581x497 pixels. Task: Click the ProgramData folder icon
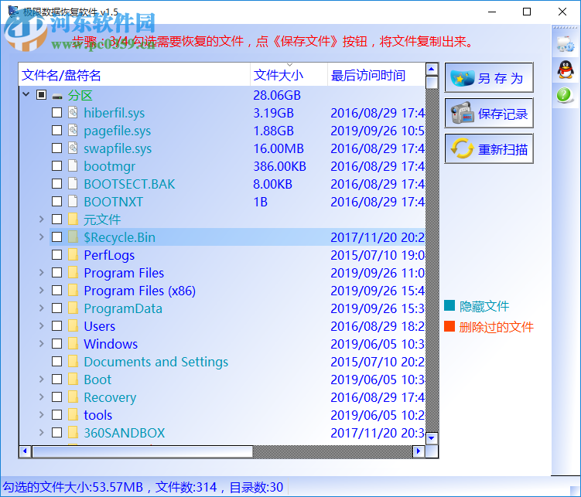pos(73,308)
